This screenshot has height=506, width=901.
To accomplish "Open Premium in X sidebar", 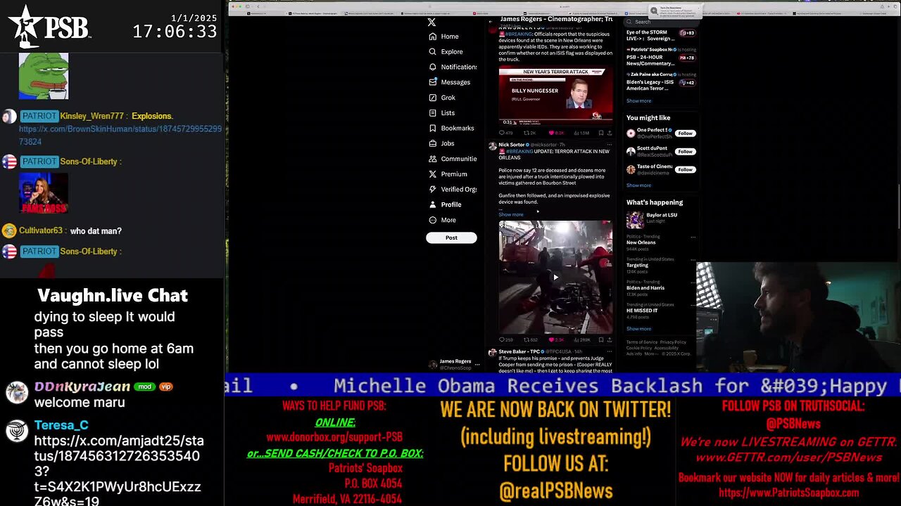I will coord(448,174).
